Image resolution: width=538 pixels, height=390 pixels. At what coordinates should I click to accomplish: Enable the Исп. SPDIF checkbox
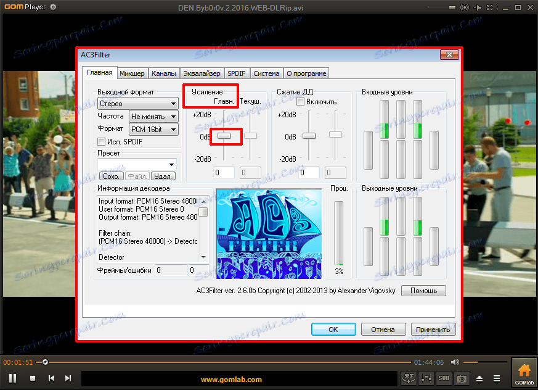(x=102, y=141)
